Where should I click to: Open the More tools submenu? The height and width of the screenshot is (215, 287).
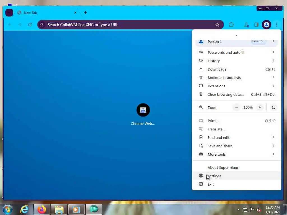(x=237, y=155)
